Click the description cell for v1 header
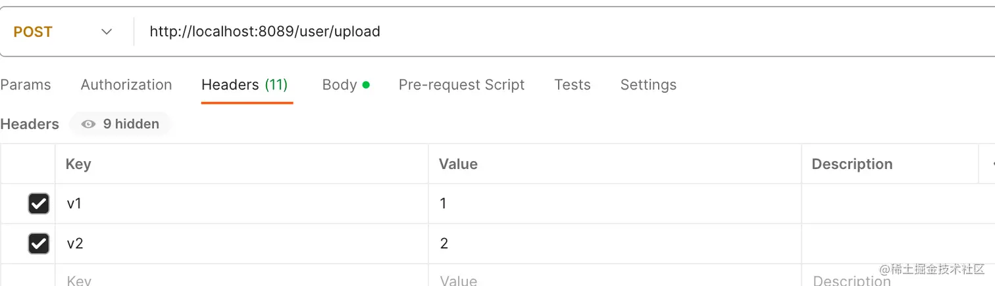This screenshot has height=286, width=995. click(888, 204)
